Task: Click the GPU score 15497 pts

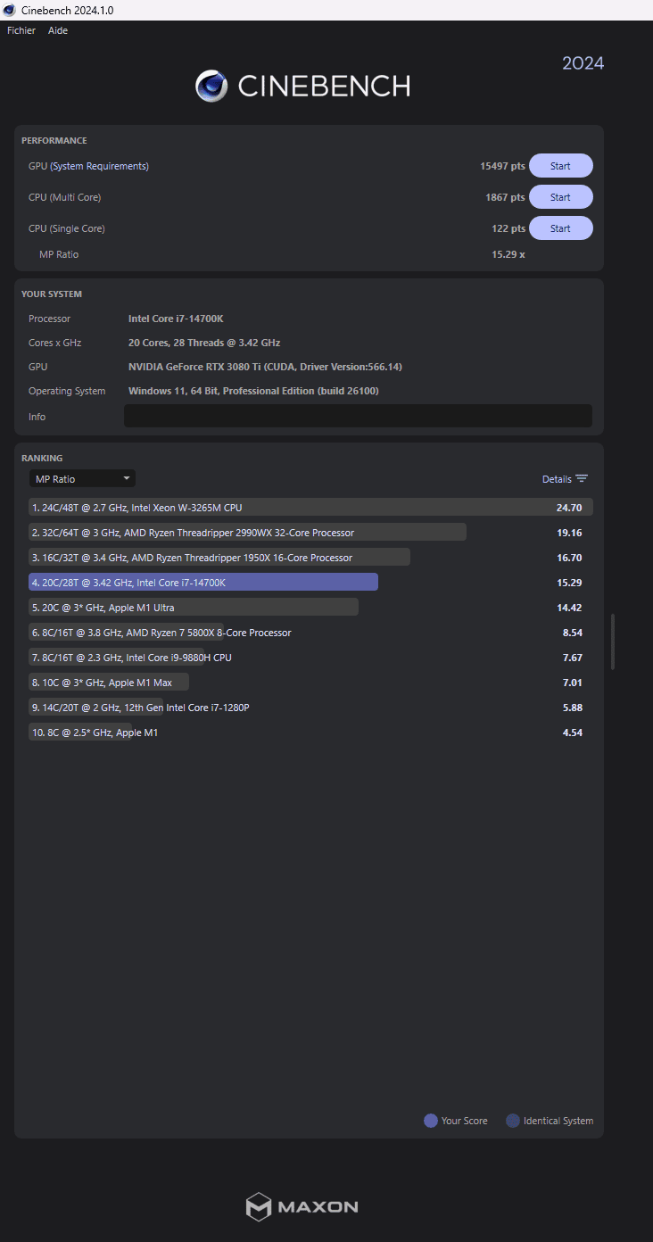Action: point(502,166)
